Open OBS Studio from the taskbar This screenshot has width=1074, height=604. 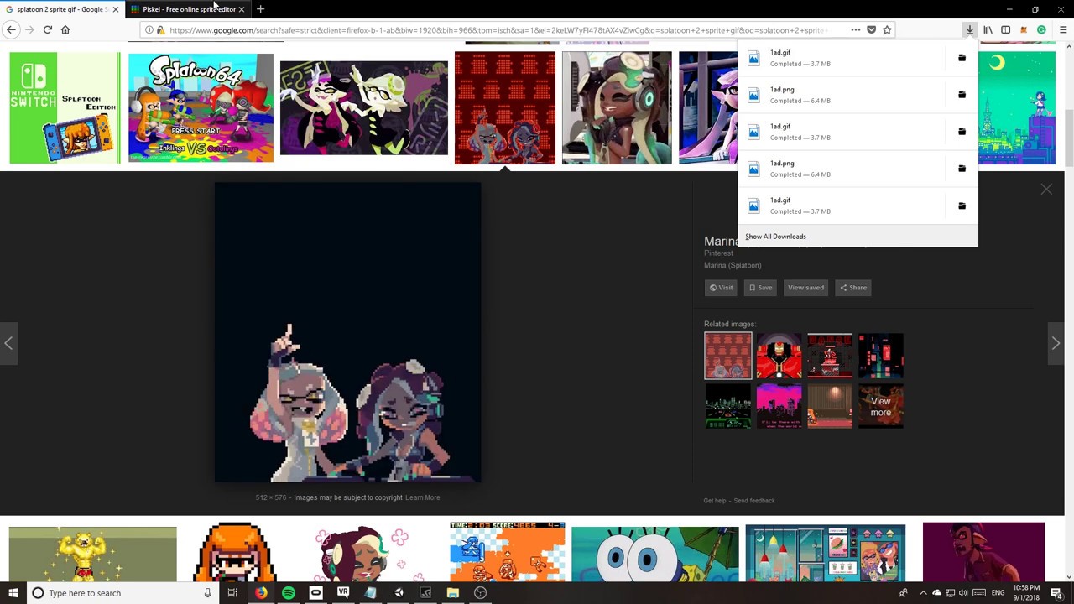click(x=481, y=593)
